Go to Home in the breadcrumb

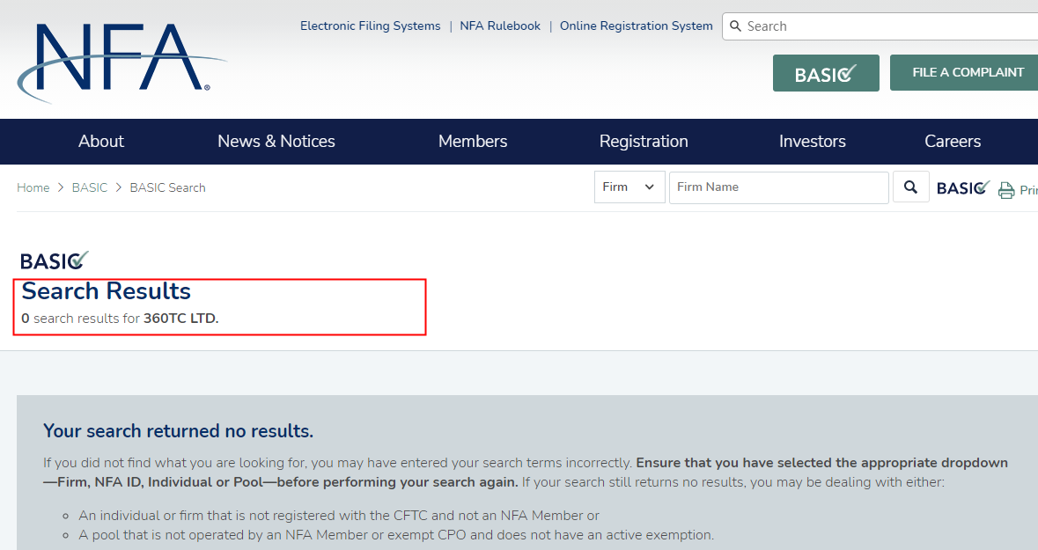(x=33, y=188)
